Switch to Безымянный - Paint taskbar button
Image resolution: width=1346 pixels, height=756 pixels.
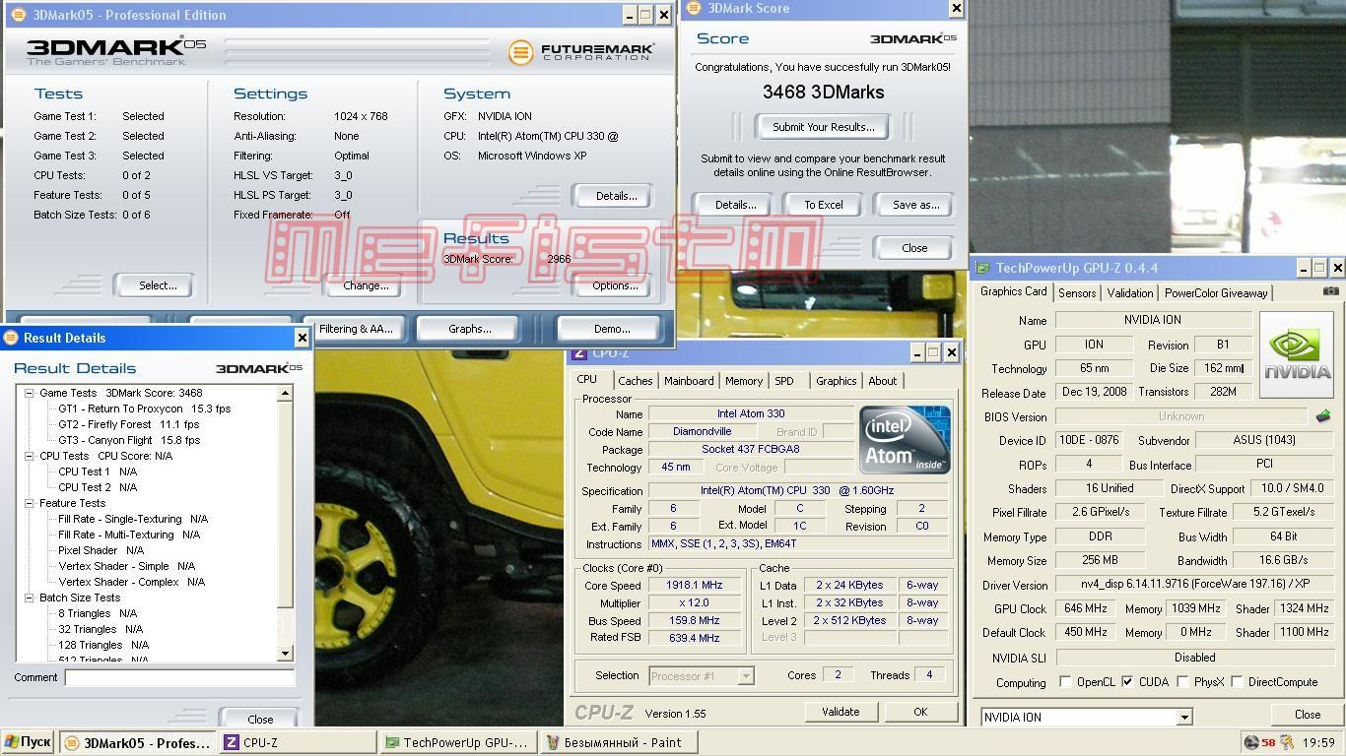(x=618, y=742)
